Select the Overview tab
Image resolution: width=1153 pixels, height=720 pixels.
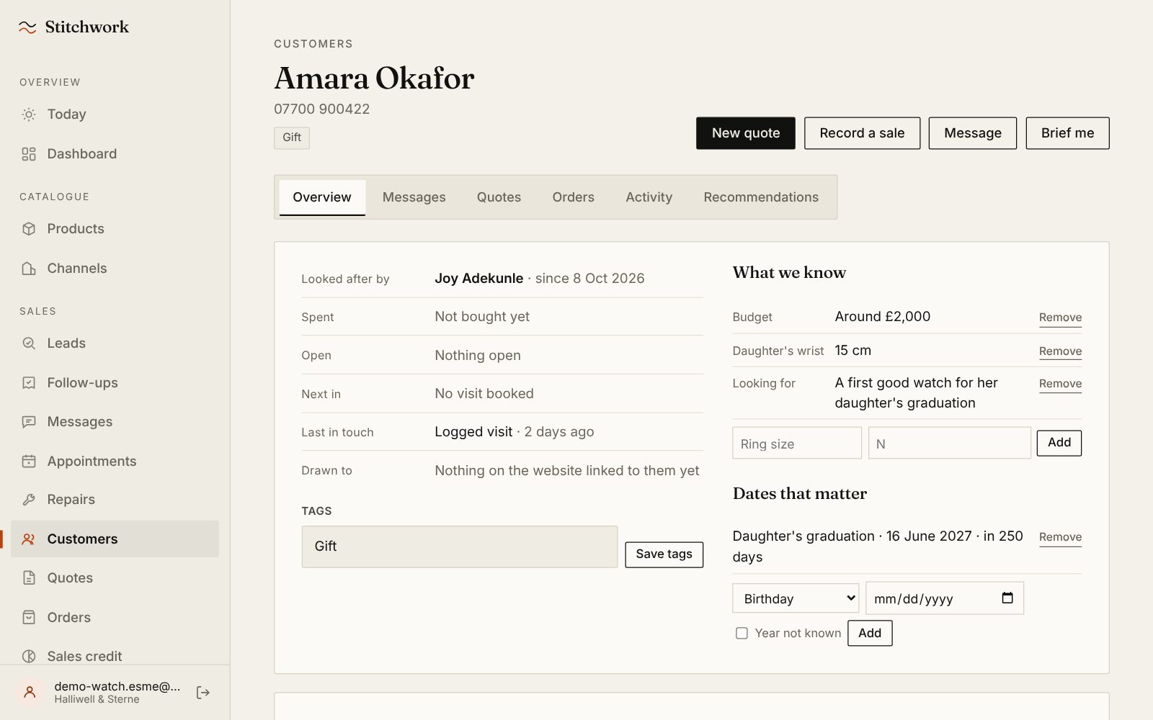pos(322,197)
